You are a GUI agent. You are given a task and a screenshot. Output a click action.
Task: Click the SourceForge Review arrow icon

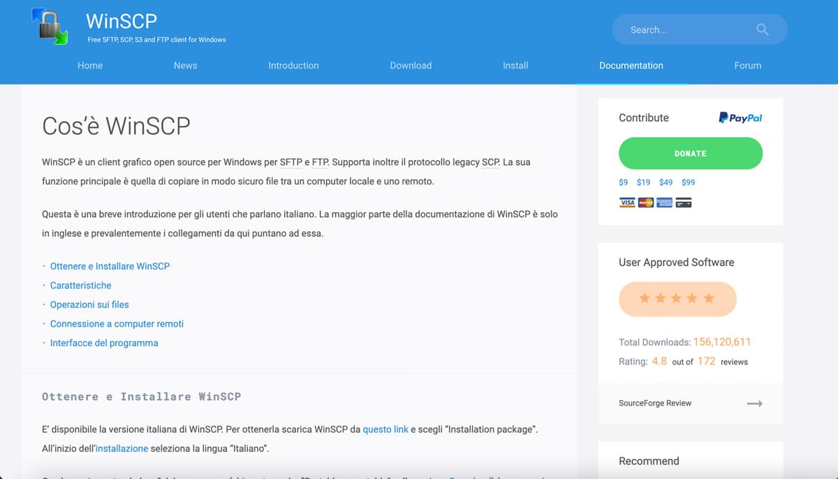point(754,403)
